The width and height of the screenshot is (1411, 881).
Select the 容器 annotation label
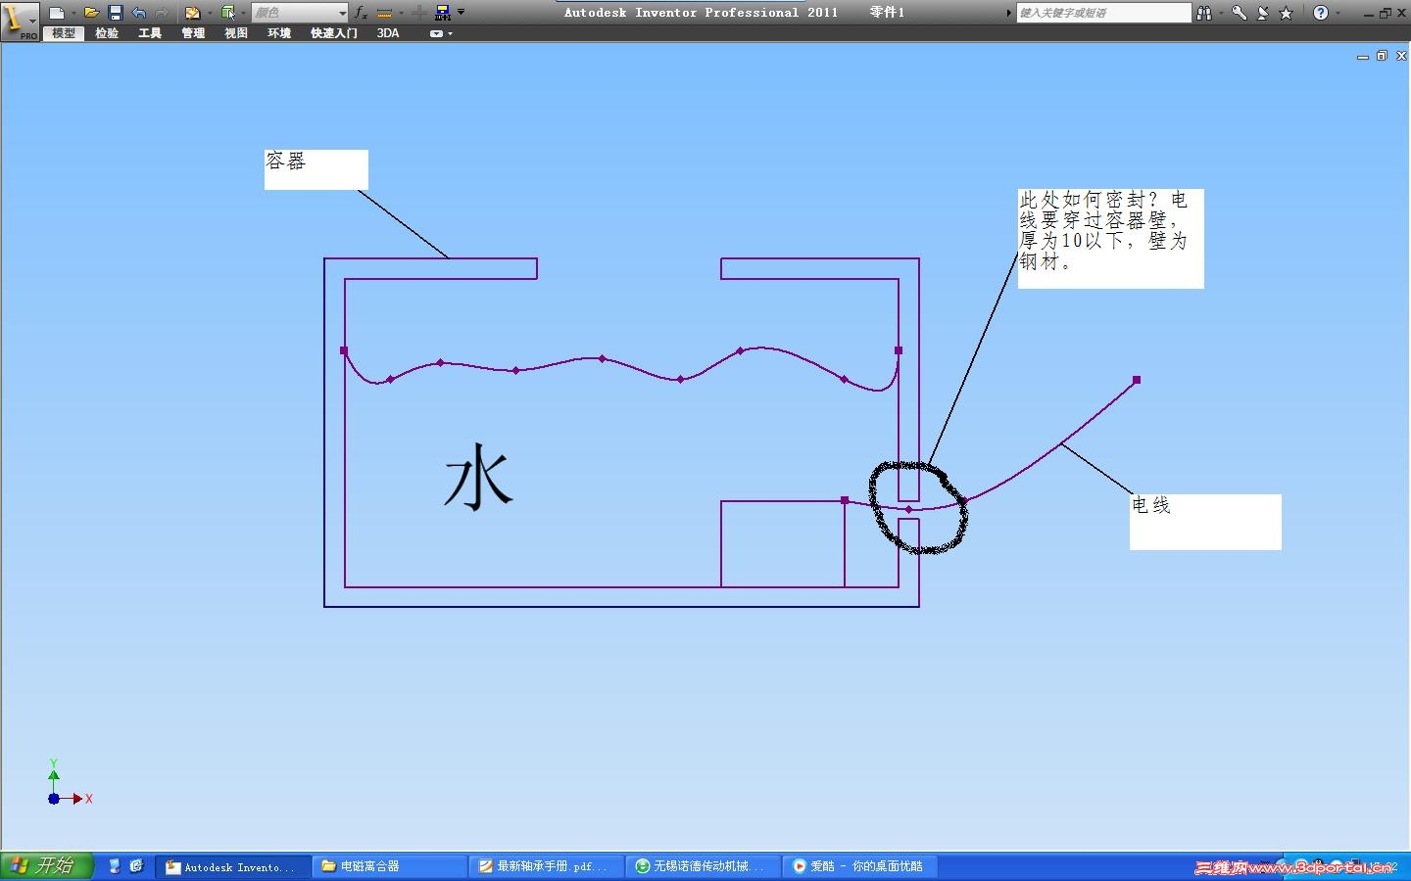click(x=316, y=169)
